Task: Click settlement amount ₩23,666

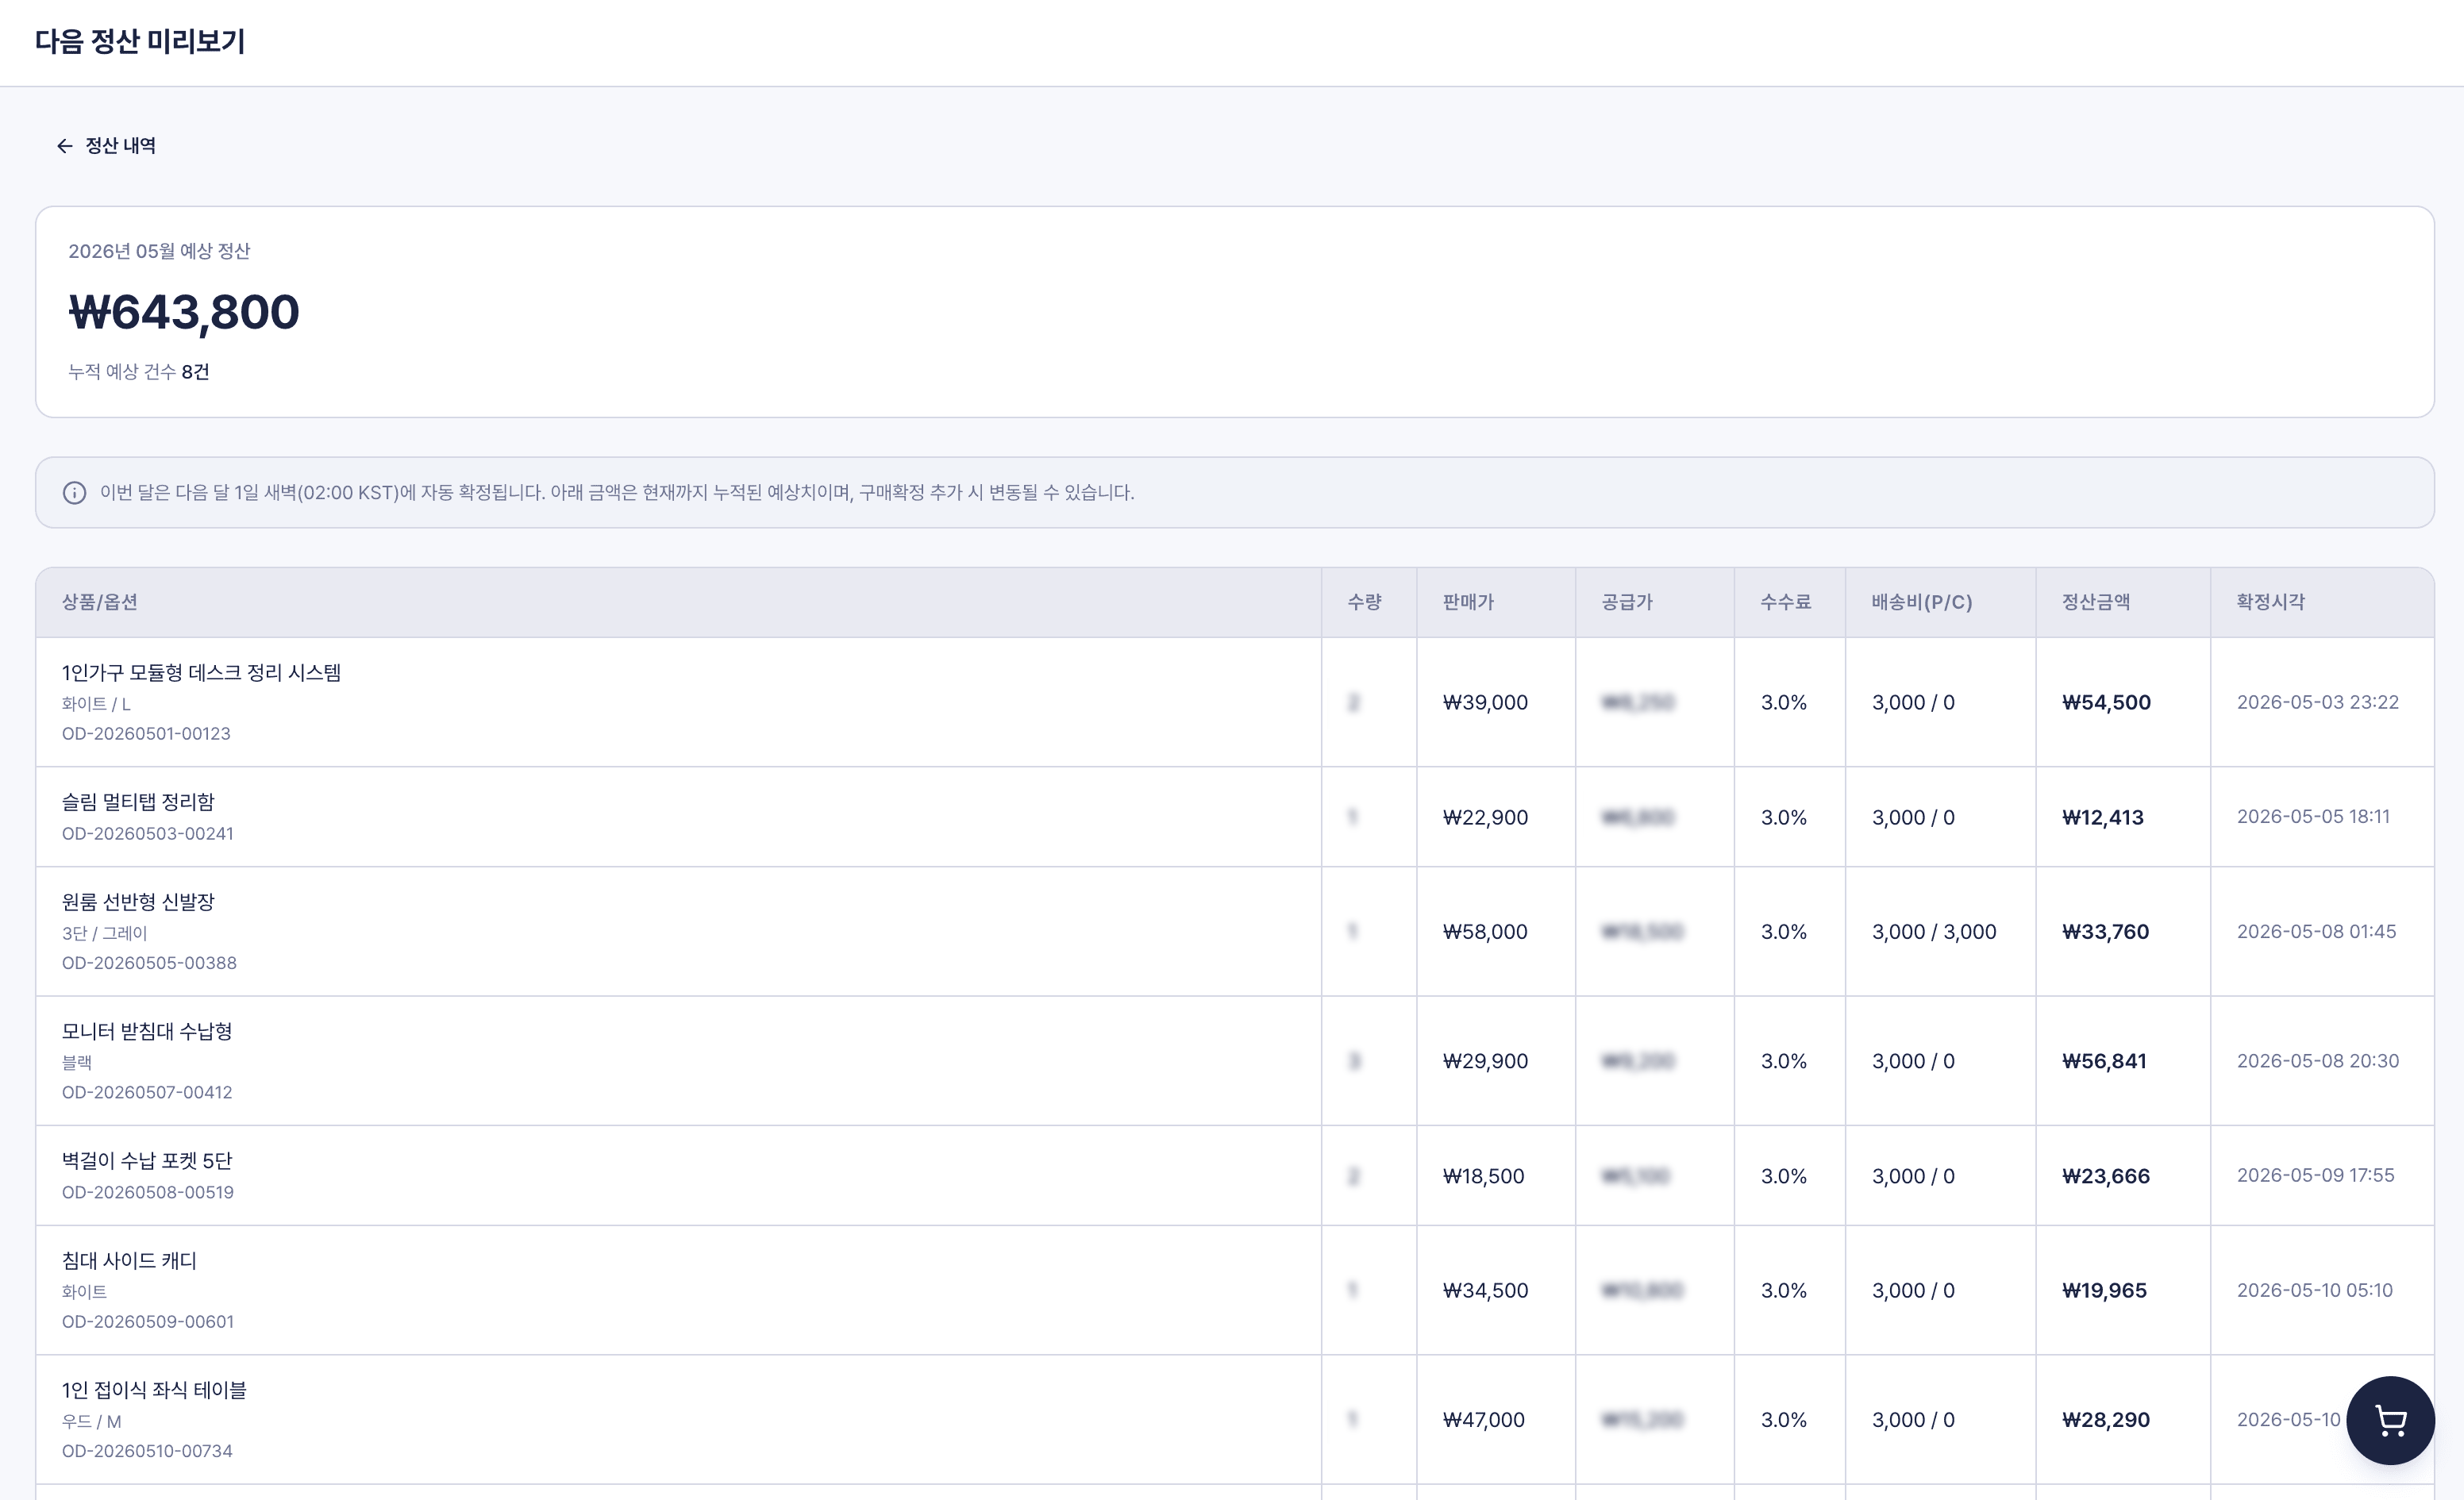Action: (x=2105, y=1176)
